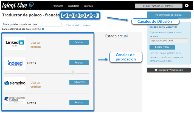Share the vacancy on LinkedIn icon

[x=70, y=15]
